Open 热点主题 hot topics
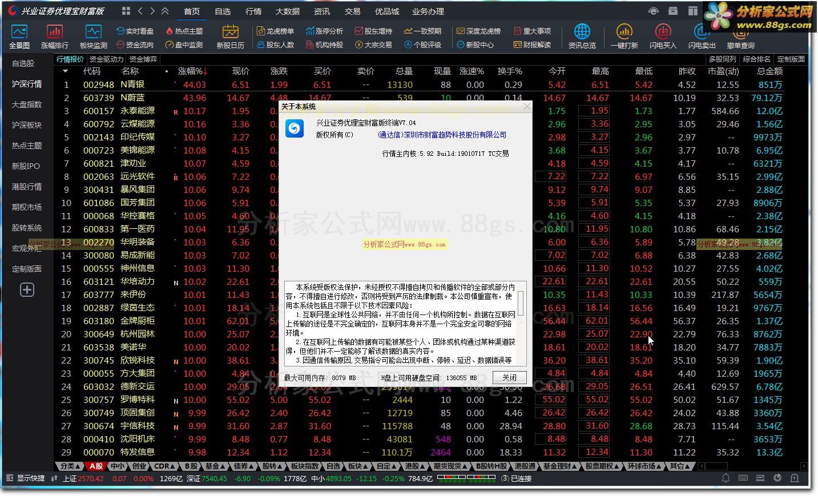Viewport: 818px width, 496px height. point(184,31)
